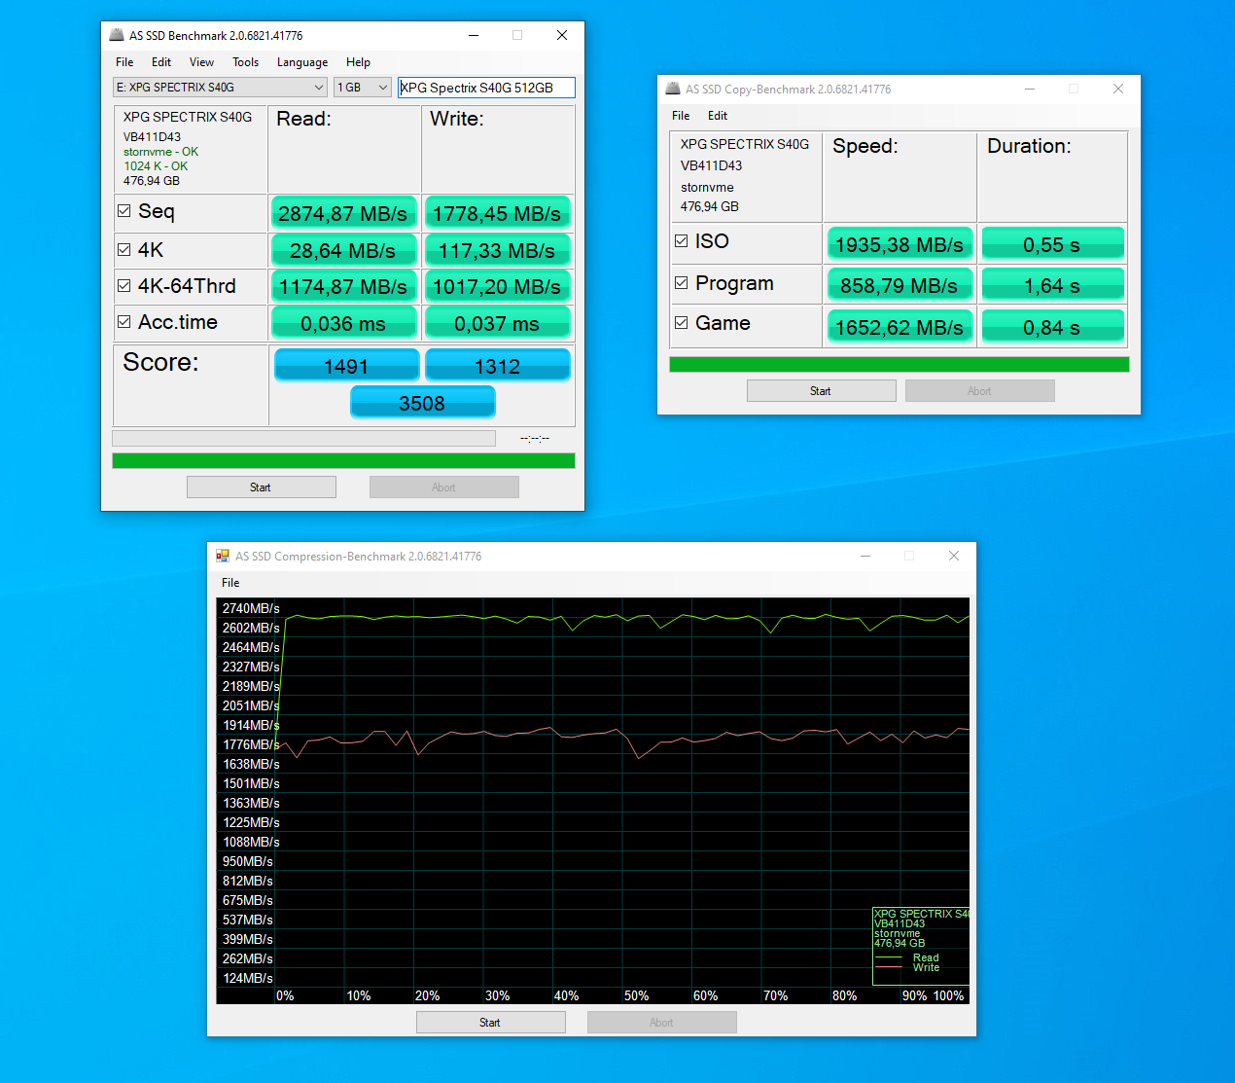Click the compression graph legend box
Image resolution: width=1235 pixels, height=1083 pixels.
[921, 946]
